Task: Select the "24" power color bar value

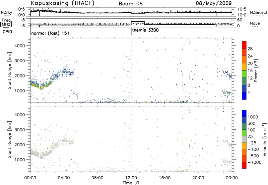Action: [250, 56]
